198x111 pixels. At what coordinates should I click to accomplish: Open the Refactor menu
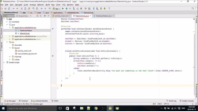click(41, 5)
